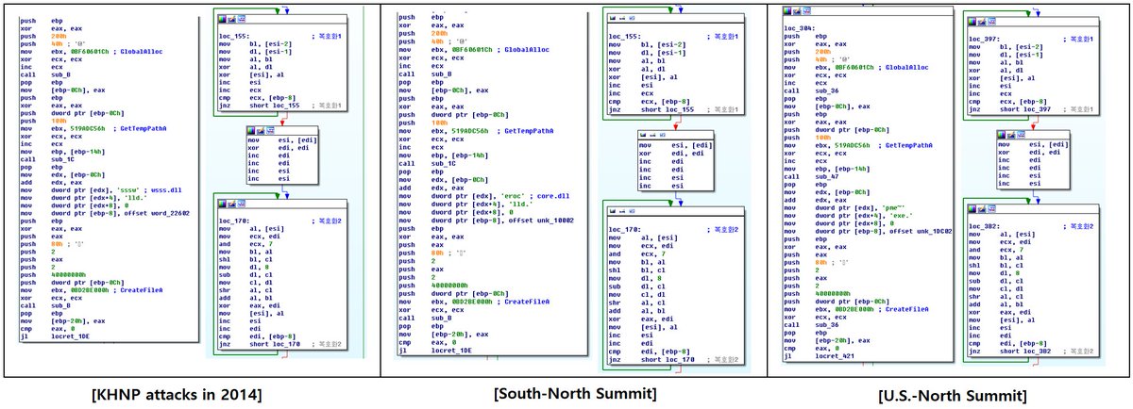Click "CreateFileA" comment in South-North panel

coord(527,302)
